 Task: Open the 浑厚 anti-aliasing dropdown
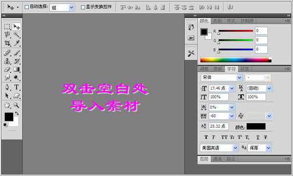click(268, 148)
